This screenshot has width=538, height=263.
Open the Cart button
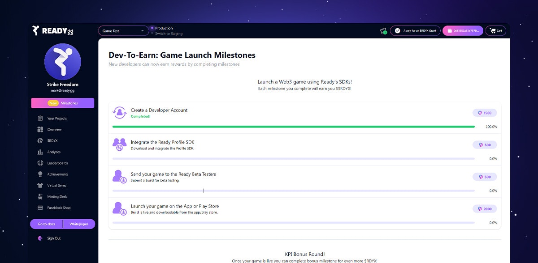495,31
